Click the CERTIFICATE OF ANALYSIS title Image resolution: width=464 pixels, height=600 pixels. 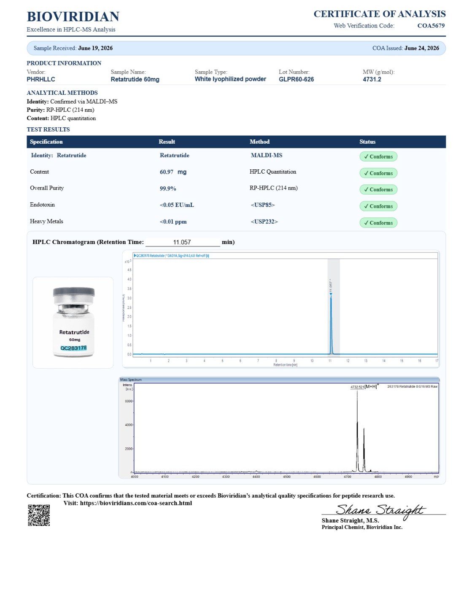click(380, 14)
